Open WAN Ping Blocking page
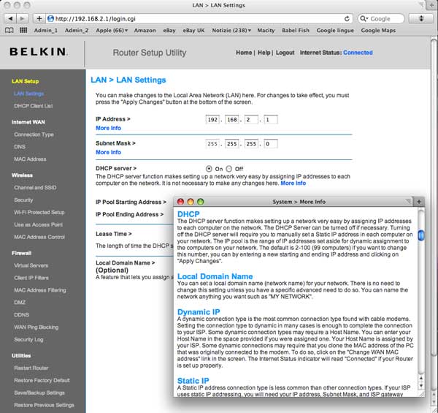The image size is (438, 413). click(x=36, y=327)
